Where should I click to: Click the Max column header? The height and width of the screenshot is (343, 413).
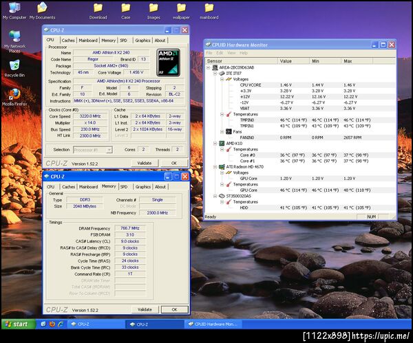(x=357, y=61)
